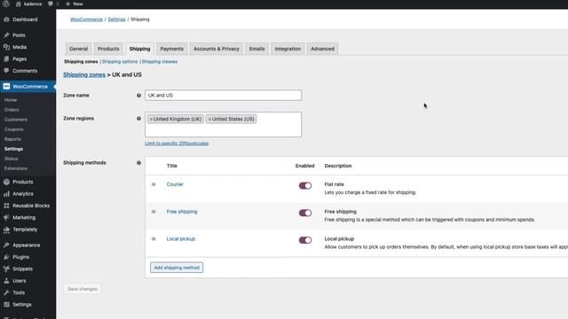Switch to the General settings tab
The width and height of the screenshot is (568, 319).
(79, 49)
